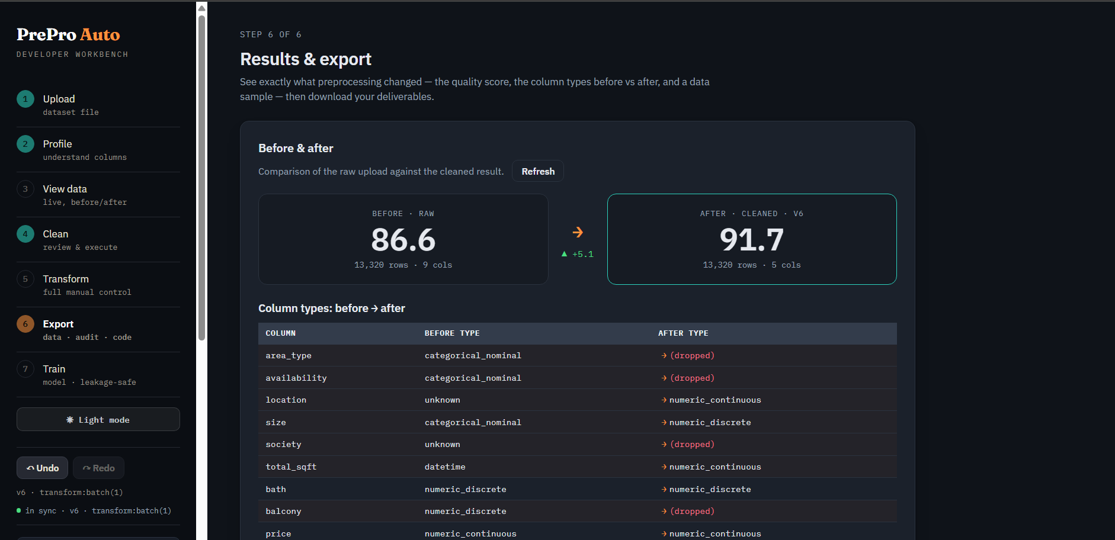Image resolution: width=1115 pixels, height=540 pixels.
Task: Select the After Cleaned V6 score card
Action: pyautogui.click(x=752, y=239)
